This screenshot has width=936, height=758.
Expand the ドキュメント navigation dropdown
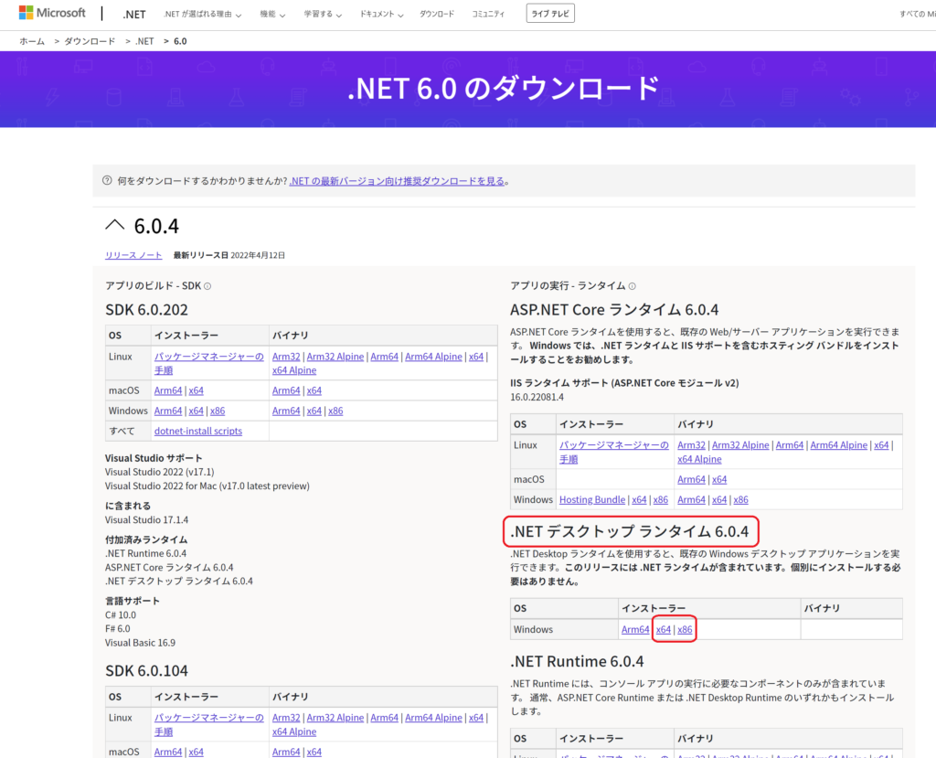381,14
